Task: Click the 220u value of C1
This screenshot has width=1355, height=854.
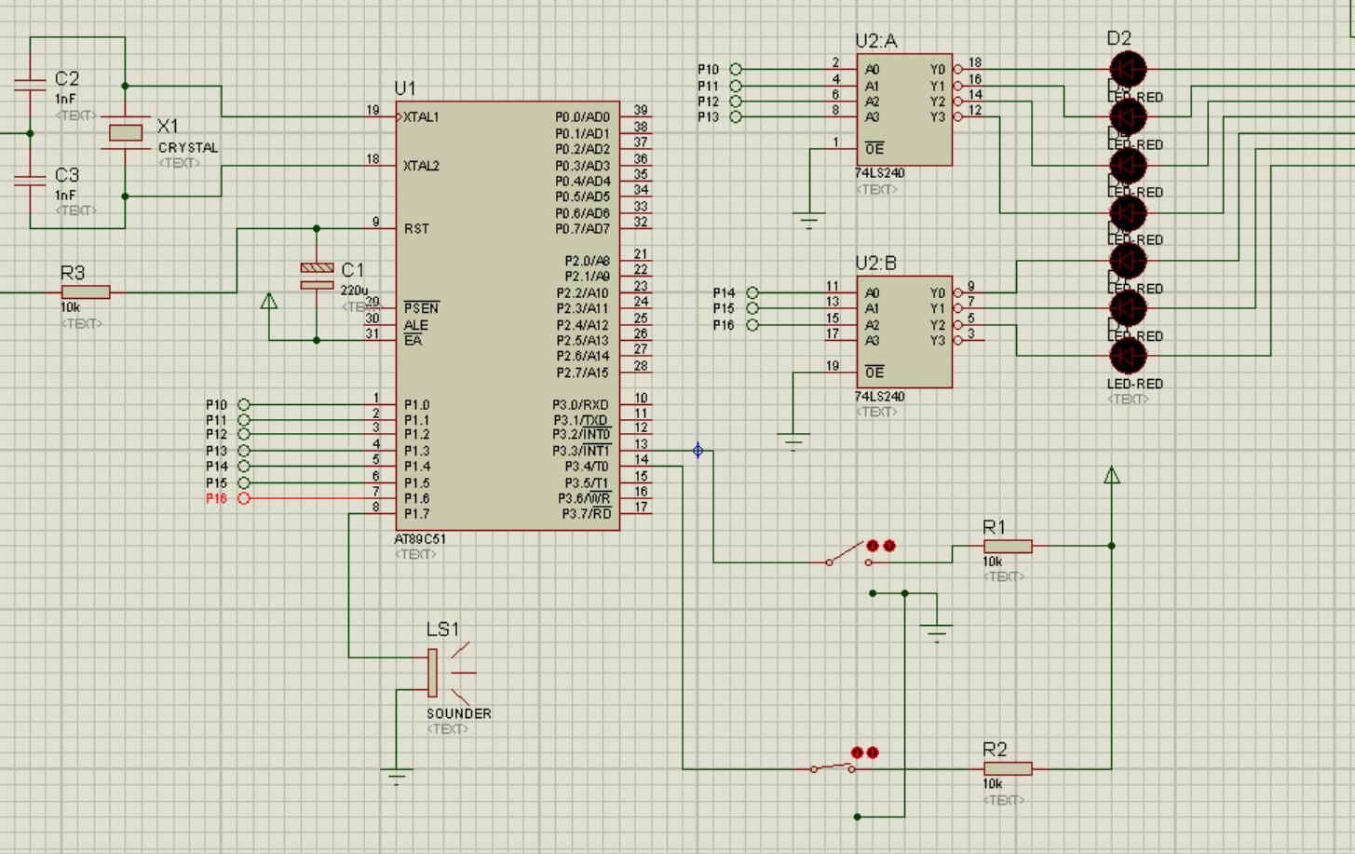Action: pyautogui.click(x=354, y=291)
